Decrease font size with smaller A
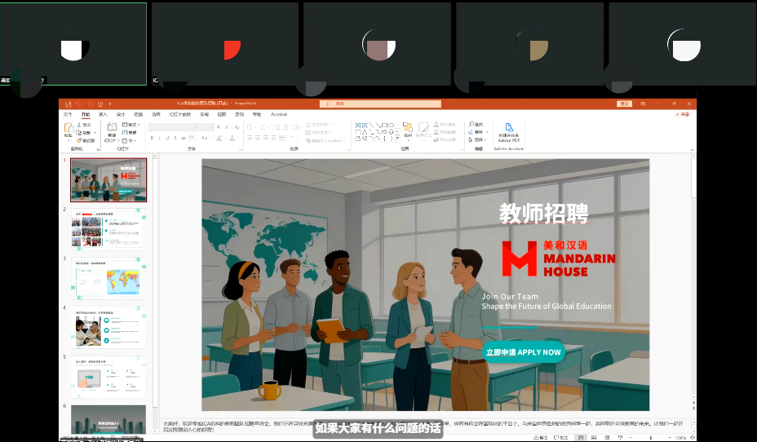This screenshot has height=442, width=757. 227,127
